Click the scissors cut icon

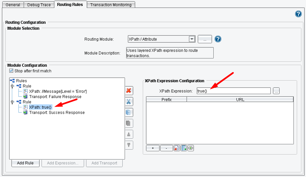129,101
